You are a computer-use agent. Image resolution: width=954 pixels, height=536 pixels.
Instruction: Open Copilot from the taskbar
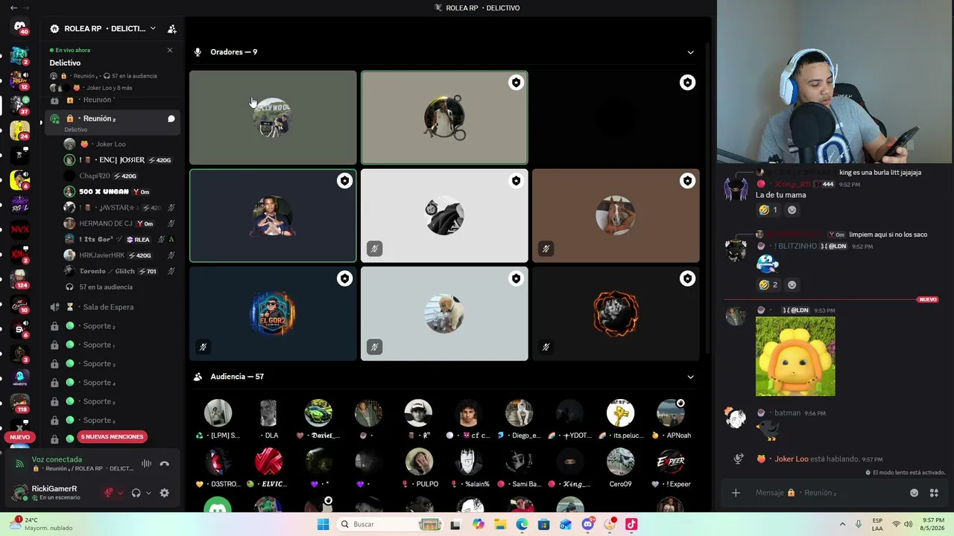pyautogui.click(x=478, y=524)
